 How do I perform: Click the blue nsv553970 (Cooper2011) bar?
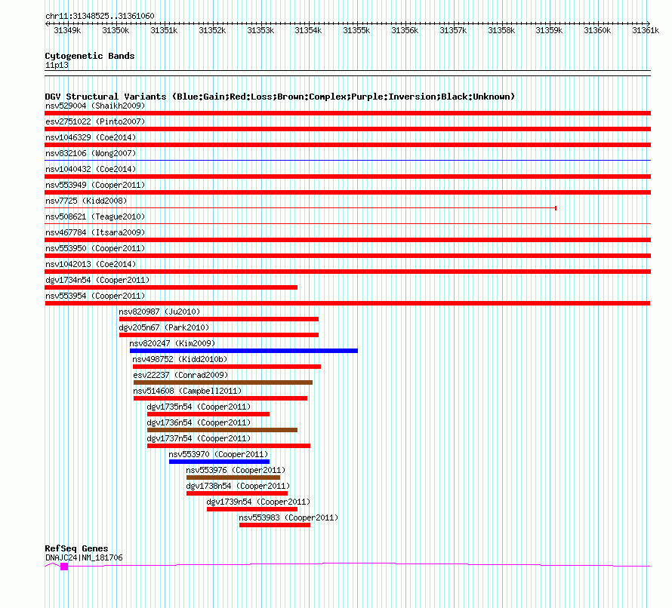tap(220, 462)
